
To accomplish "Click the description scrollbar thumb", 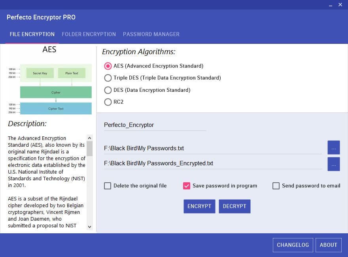I will (x=89, y=149).
